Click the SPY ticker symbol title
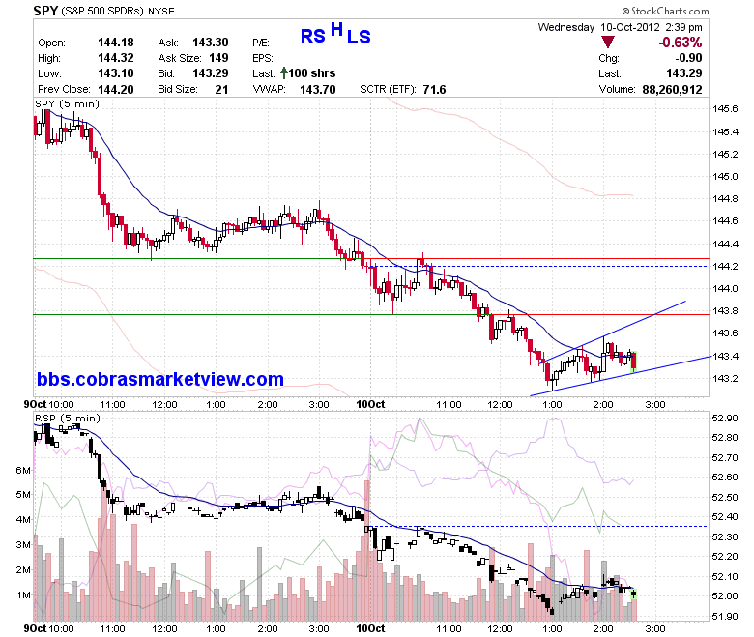 point(45,11)
